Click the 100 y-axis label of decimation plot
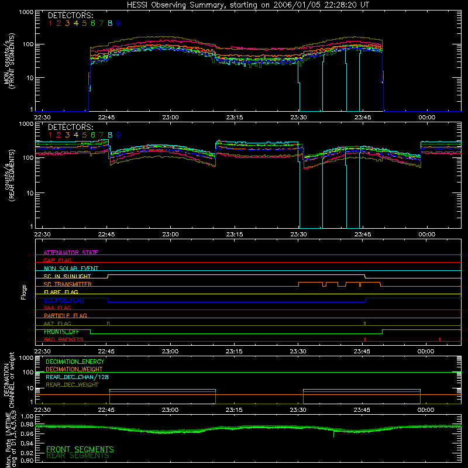Viewport: 468px width, 468px height. pyautogui.click(x=28, y=373)
